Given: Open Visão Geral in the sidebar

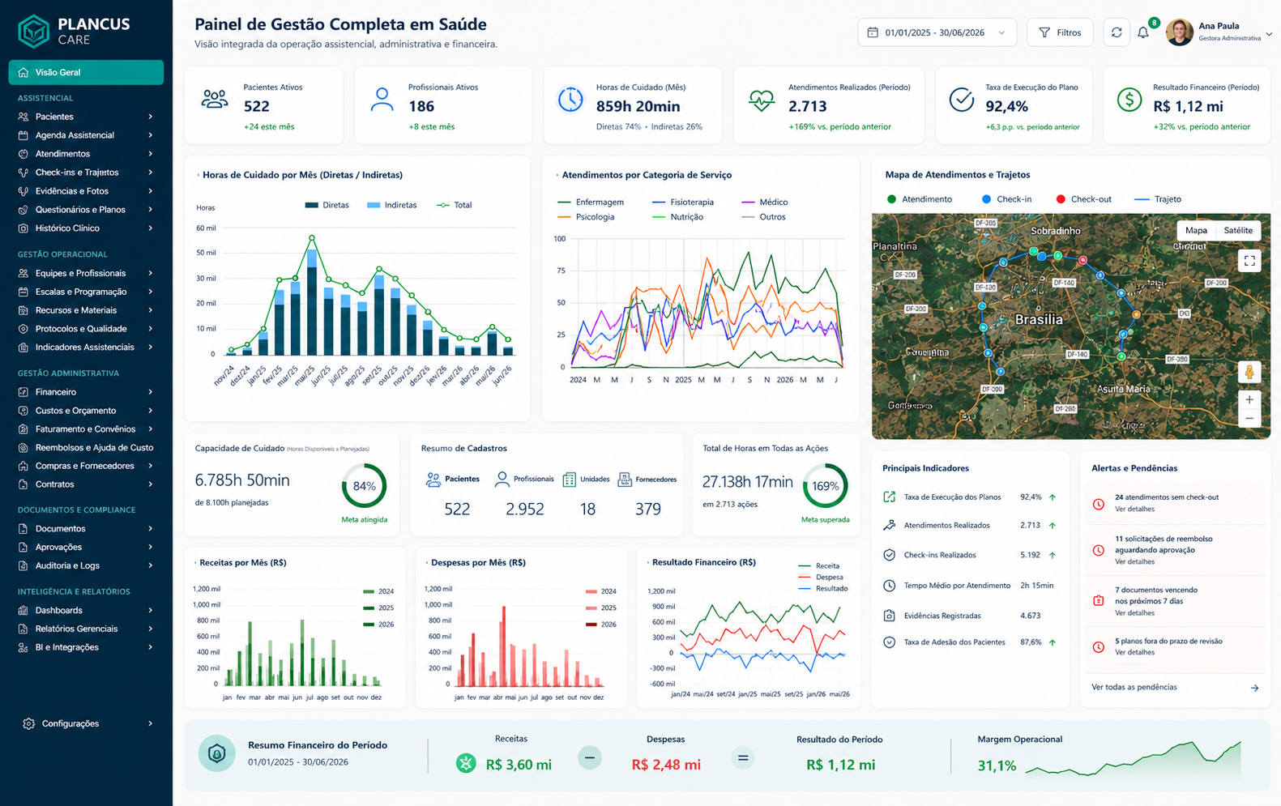Looking at the screenshot, I should click(x=86, y=72).
